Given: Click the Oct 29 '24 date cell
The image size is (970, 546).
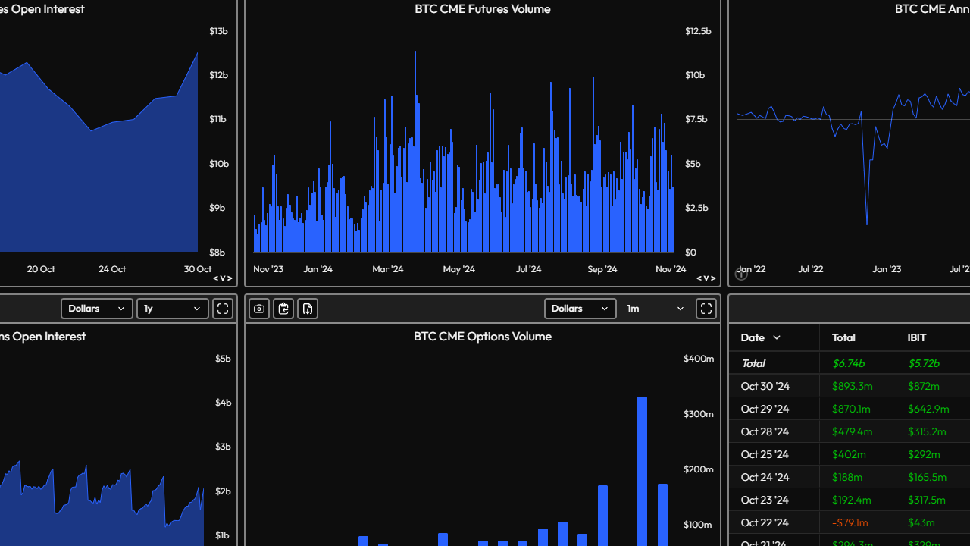Looking at the screenshot, I should (765, 409).
